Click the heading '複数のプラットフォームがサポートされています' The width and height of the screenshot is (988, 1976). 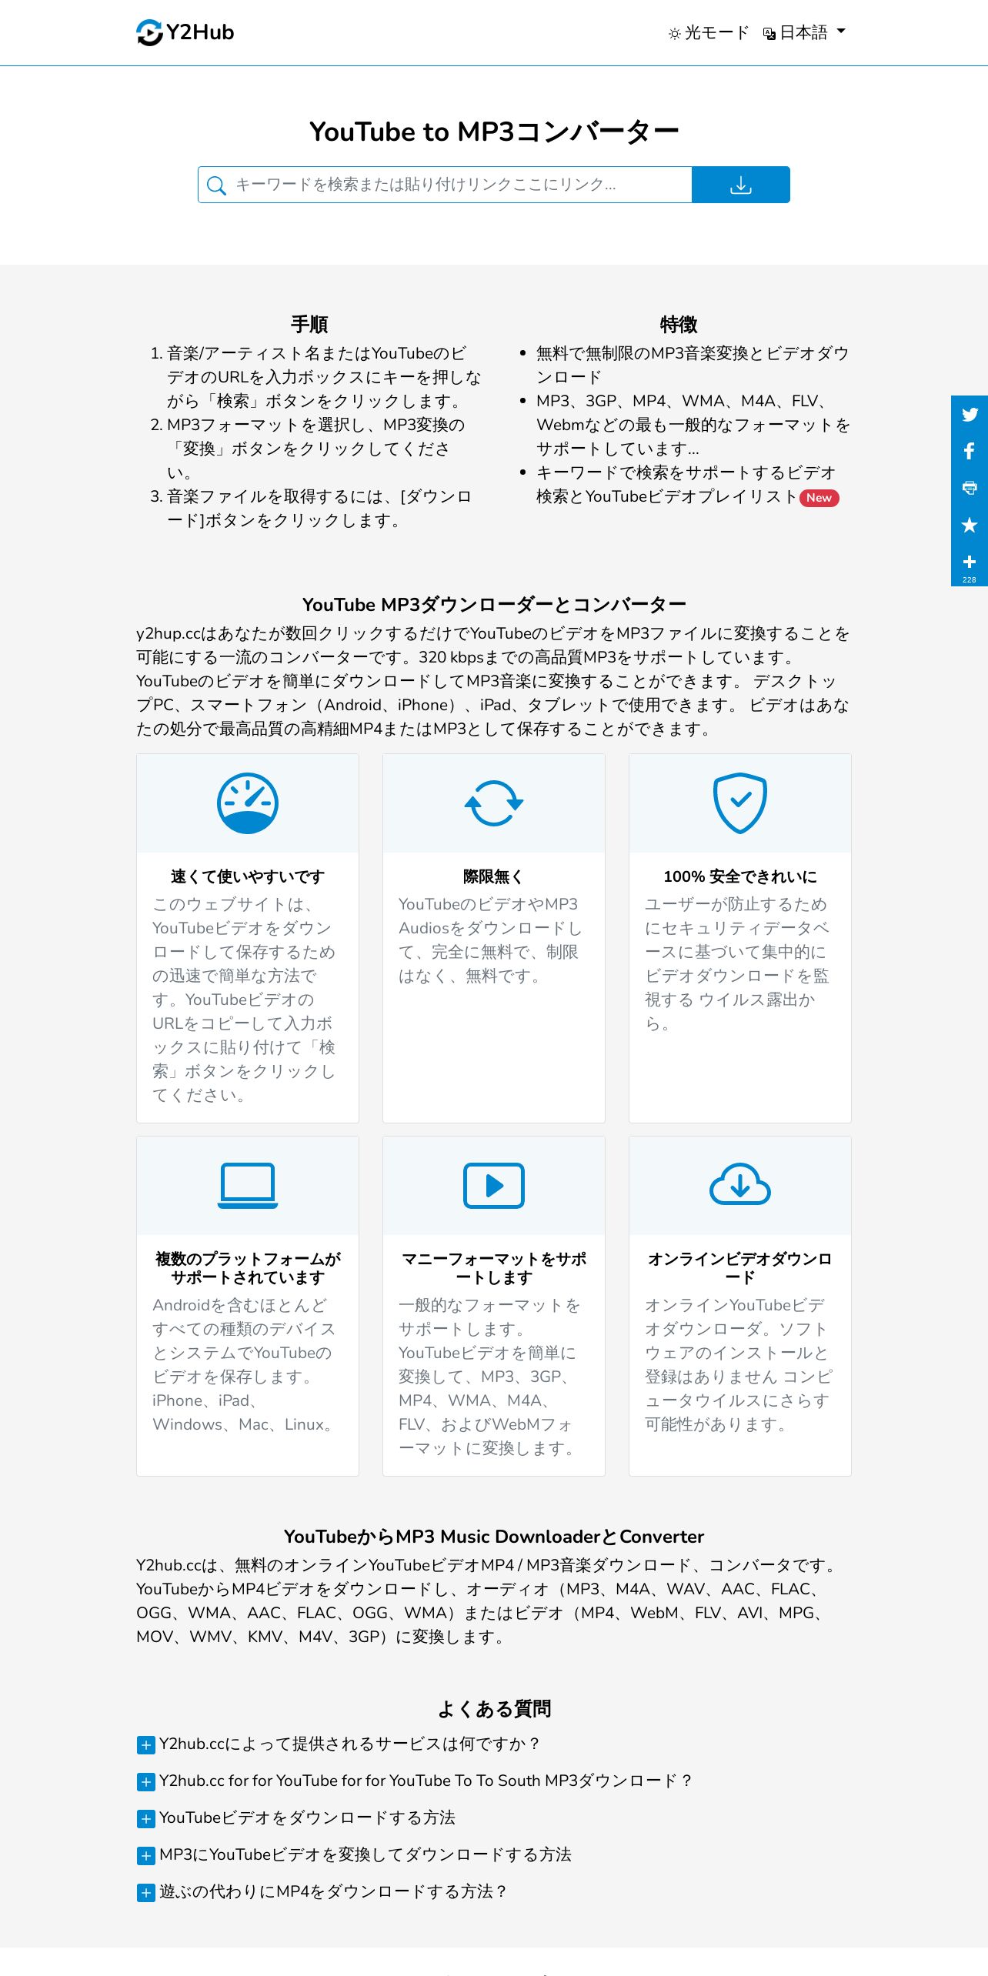click(x=248, y=1268)
